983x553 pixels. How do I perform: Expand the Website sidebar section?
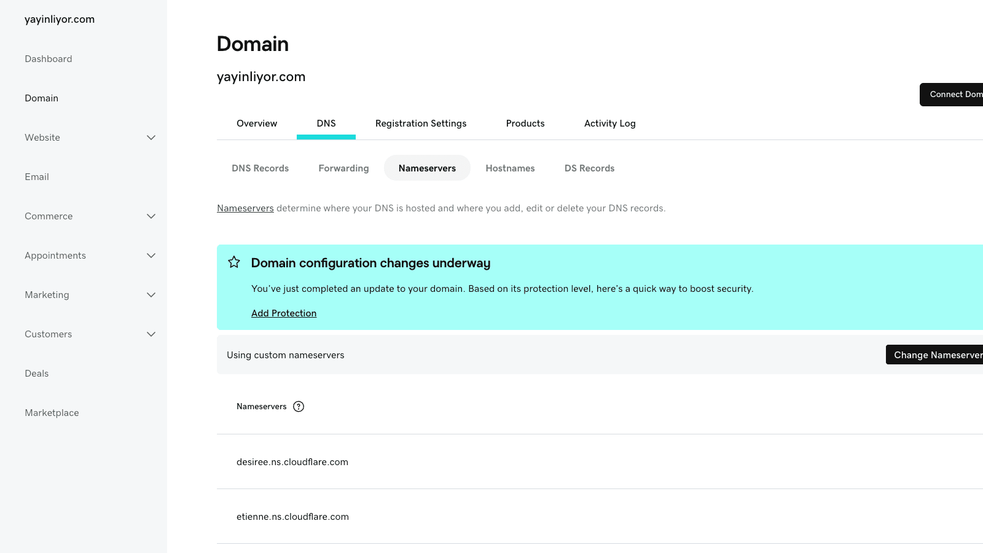click(x=151, y=138)
